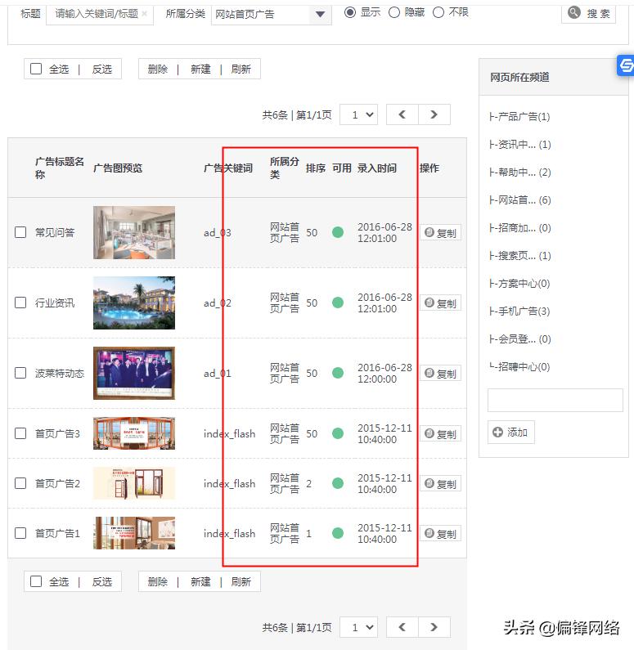Go to the previous page with the top arrow
Screen dimensions: 634x650
(402, 114)
